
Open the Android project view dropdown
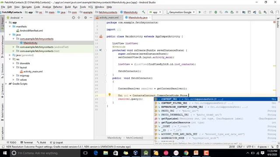pyautogui.click(x=15, y=17)
